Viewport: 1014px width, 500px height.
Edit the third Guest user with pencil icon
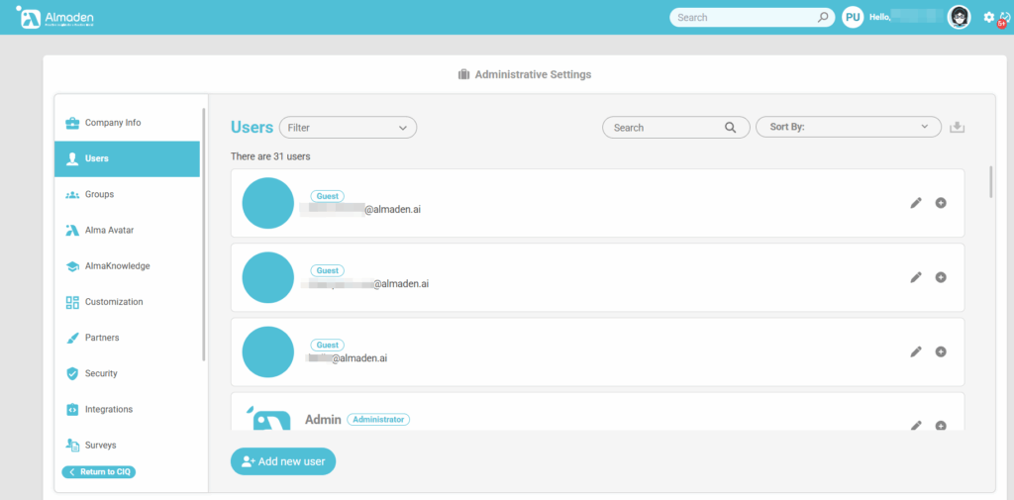tap(916, 351)
